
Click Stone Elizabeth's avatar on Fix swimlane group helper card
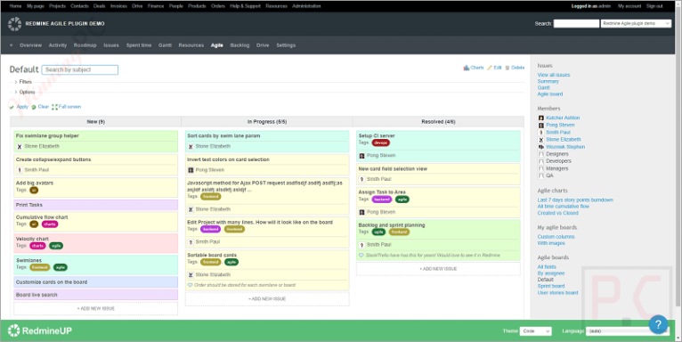[19, 147]
